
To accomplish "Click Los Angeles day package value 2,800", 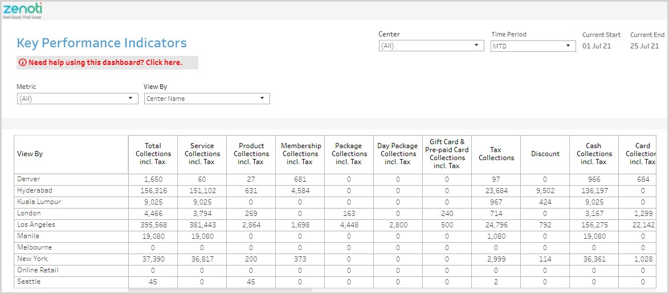I will pos(398,225).
